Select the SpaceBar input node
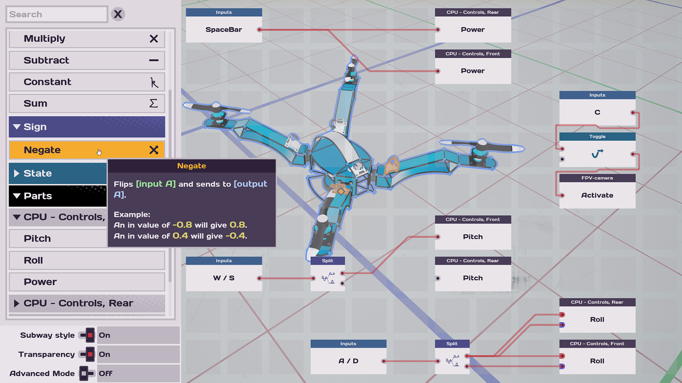Image resolution: width=682 pixels, height=383 pixels. click(x=224, y=30)
